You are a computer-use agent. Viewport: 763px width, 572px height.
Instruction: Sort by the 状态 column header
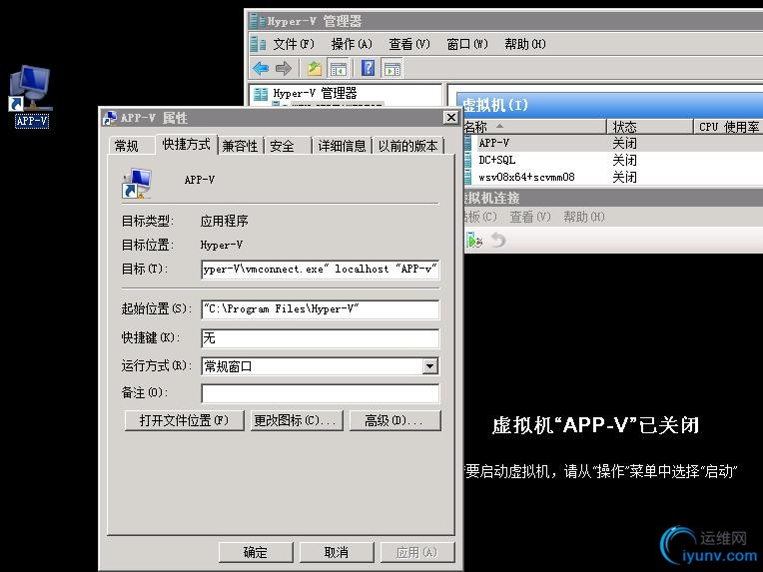coord(650,127)
